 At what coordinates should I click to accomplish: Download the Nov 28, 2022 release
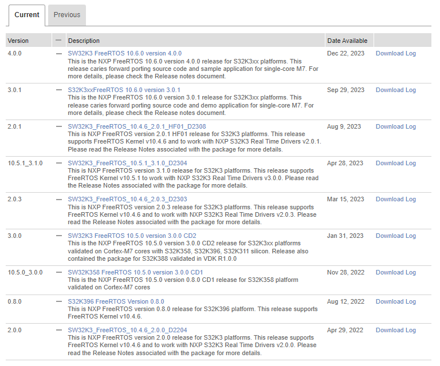(x=389, y=272)
